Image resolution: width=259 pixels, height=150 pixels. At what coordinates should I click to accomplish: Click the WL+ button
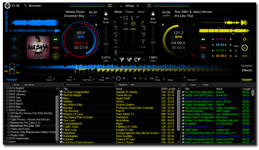133,85
